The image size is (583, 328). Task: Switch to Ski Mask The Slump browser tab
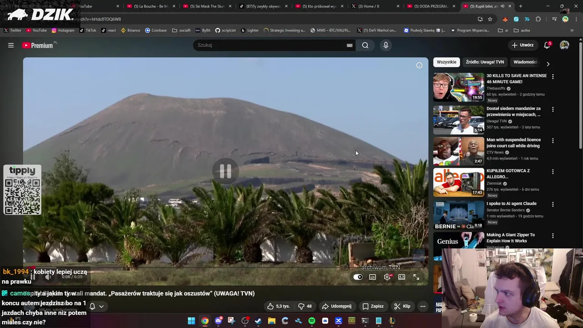point(206,6)
